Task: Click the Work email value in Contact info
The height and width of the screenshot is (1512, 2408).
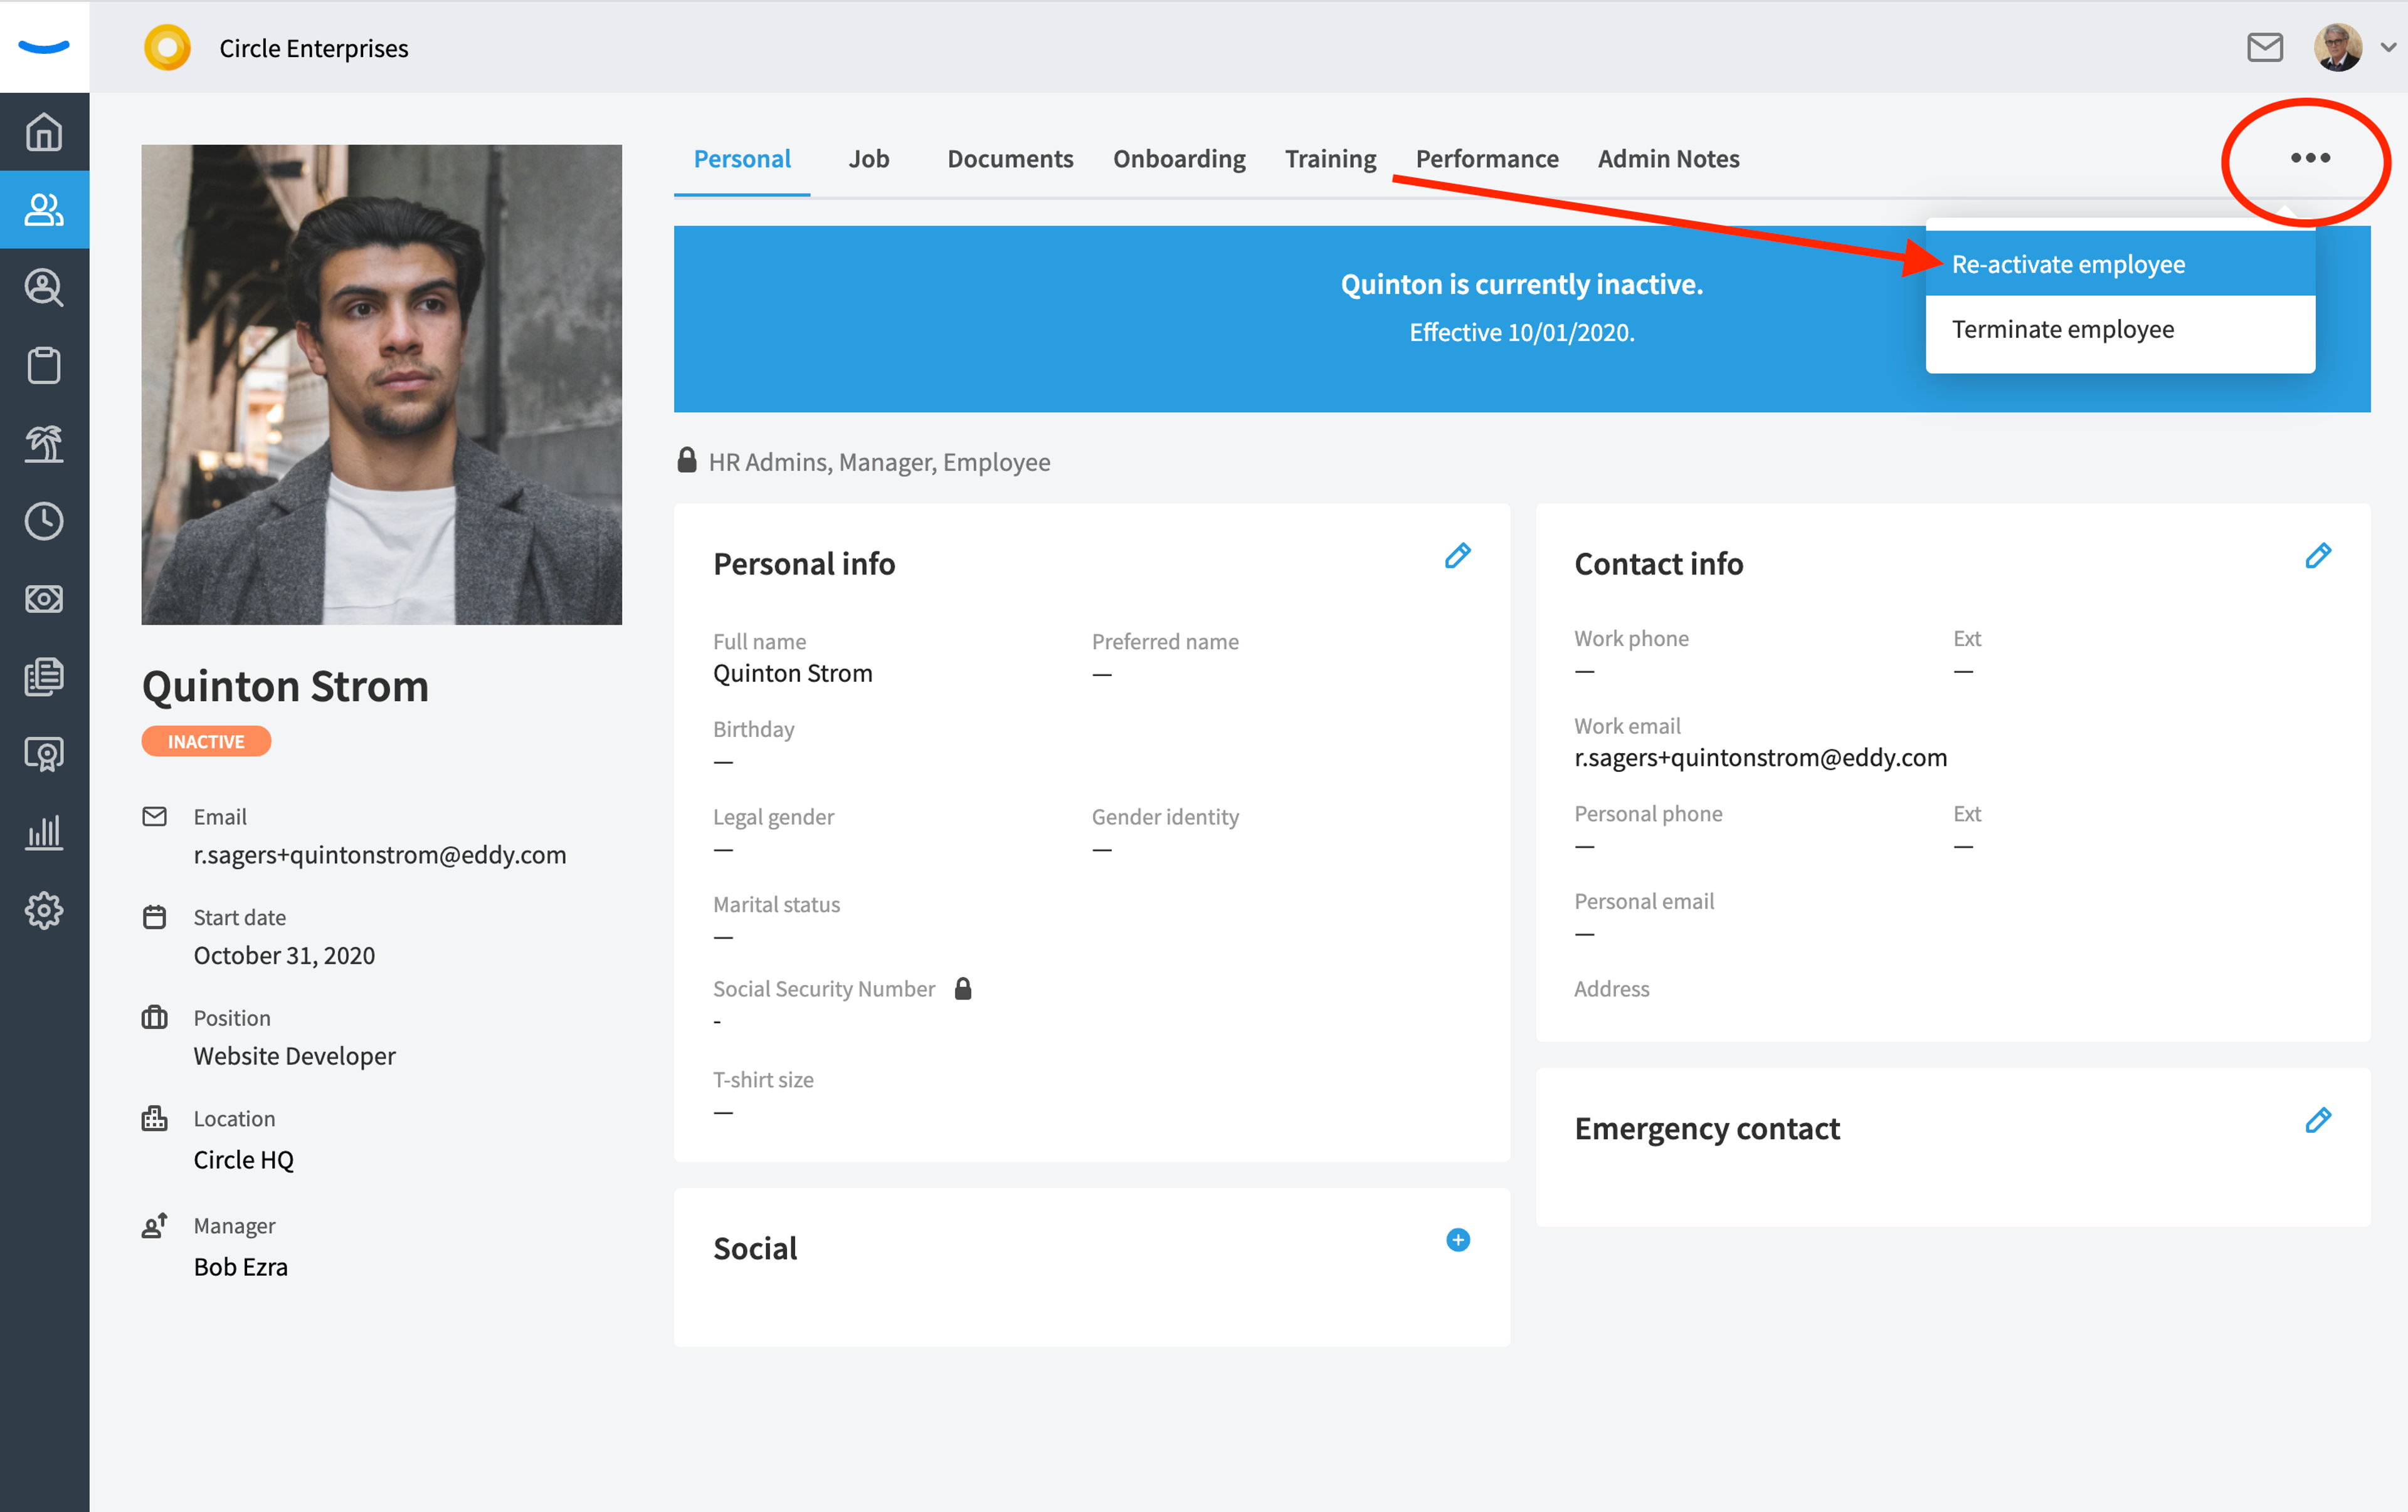Action: (1761, 758)
